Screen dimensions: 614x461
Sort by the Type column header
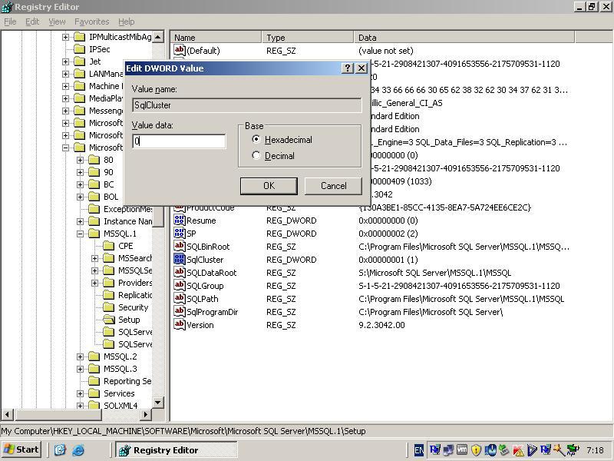click(x=308, y=37)
